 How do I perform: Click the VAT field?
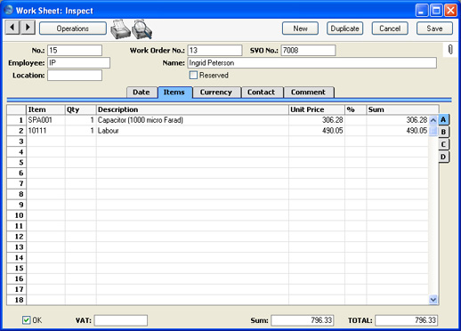[x=121, y=320]
